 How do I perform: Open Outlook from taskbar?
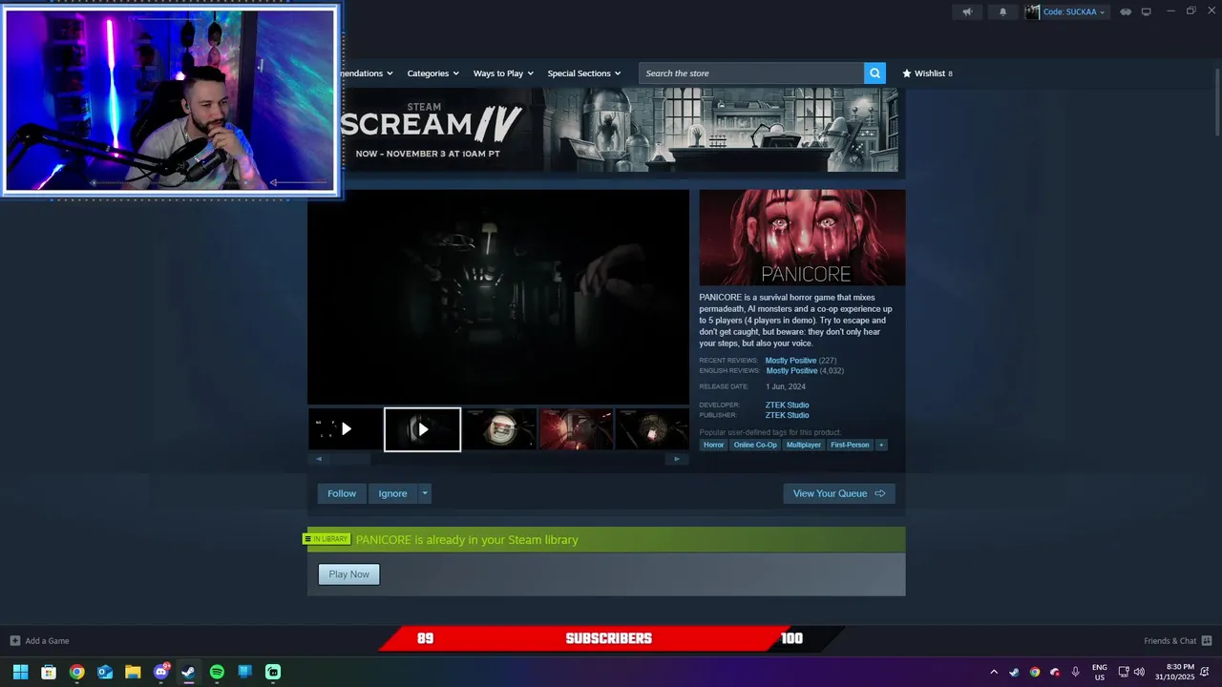105,672
